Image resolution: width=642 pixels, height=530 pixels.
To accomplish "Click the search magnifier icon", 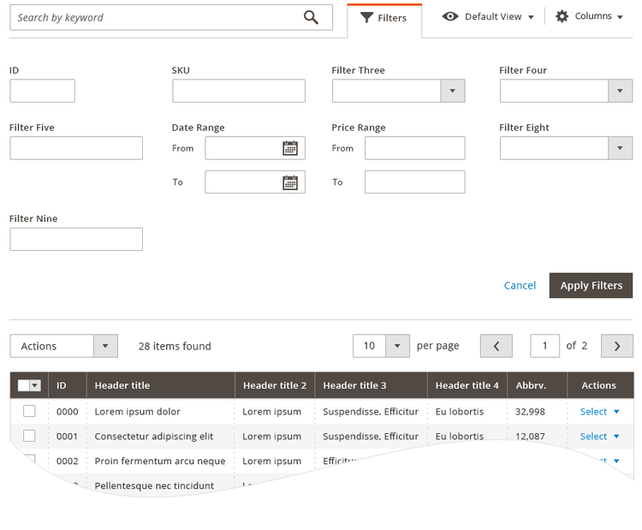I will coord(311,17).
